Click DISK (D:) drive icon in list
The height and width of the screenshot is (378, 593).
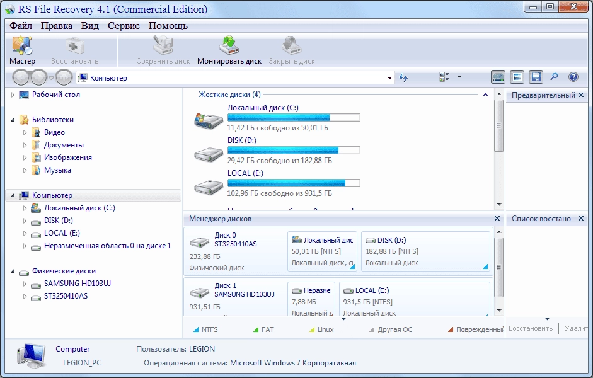(209, 154)
